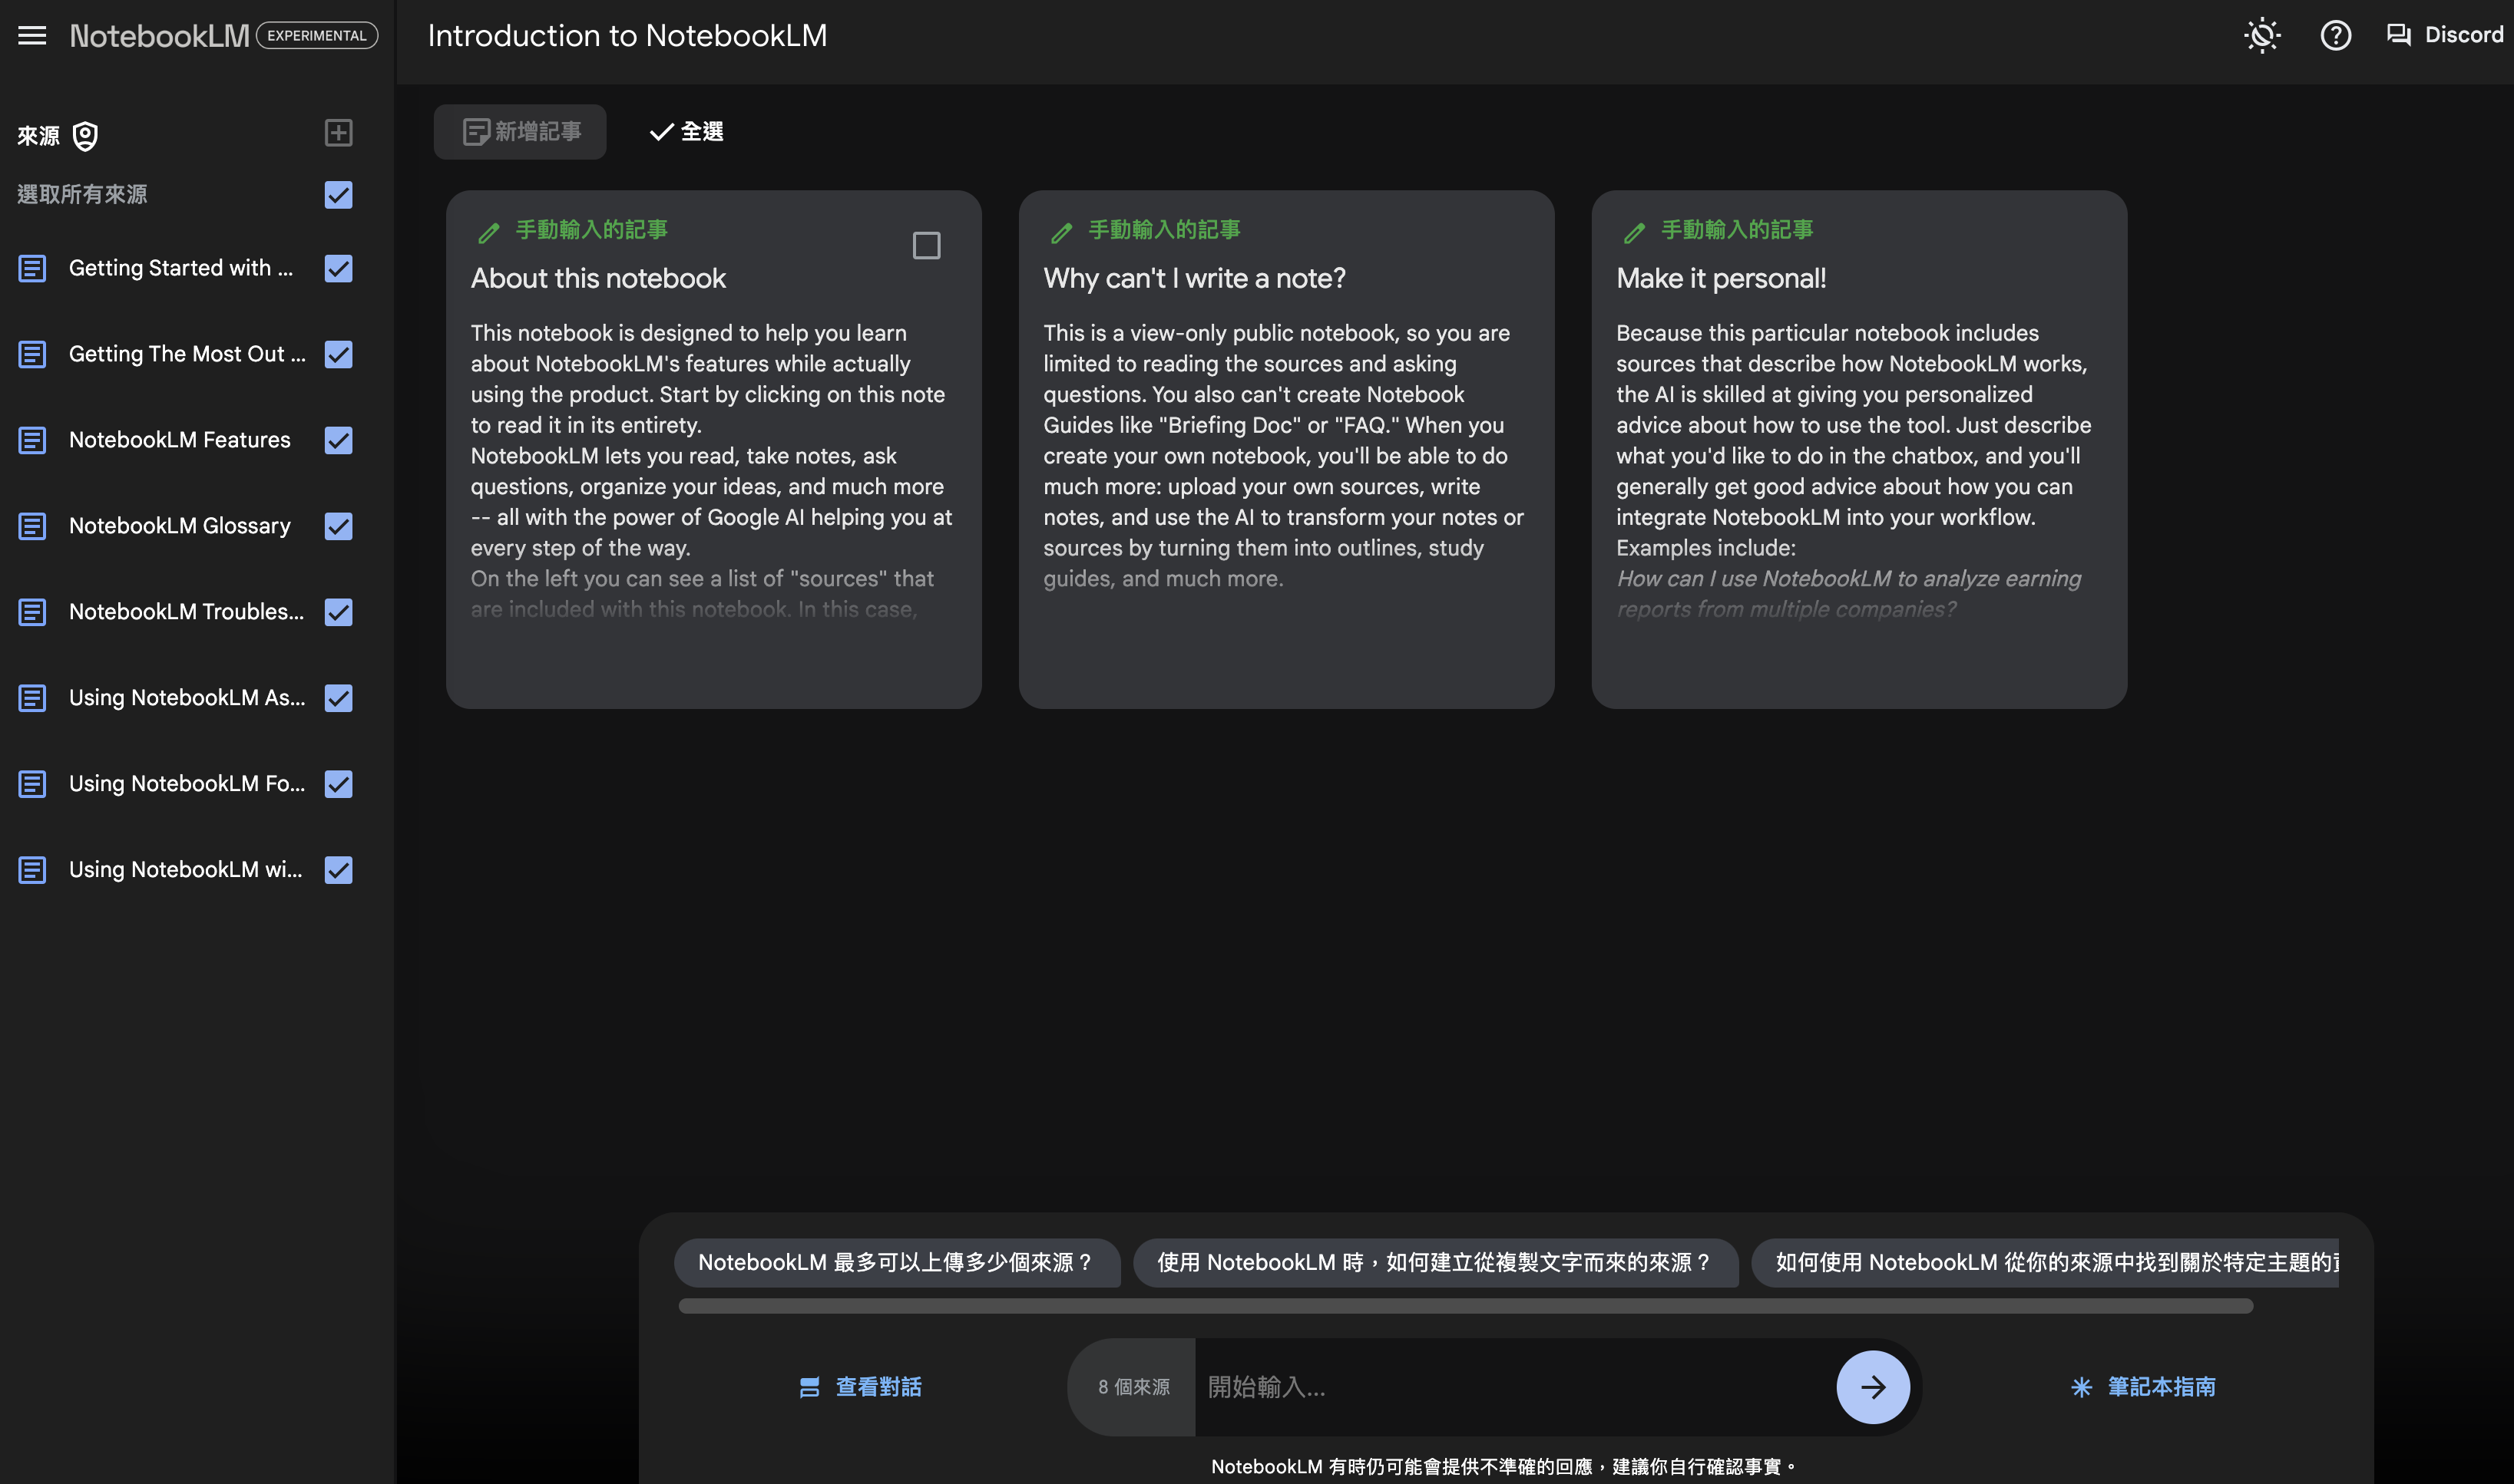
Task: Open source Using NotebookLM Fo...
Action: [x=187, y=784]
